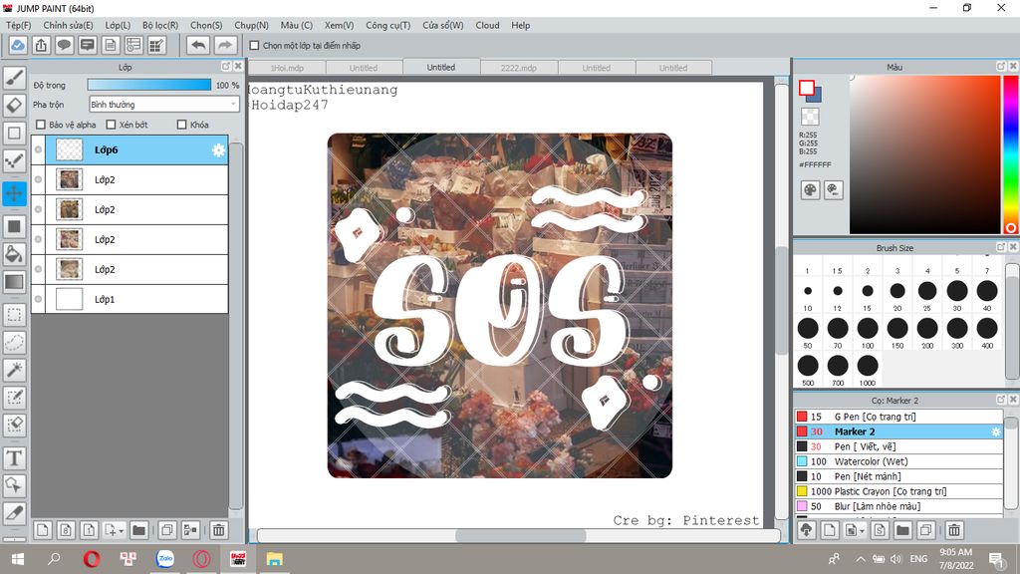
Task: Click the Redo arrow in toolbar
Action: (x=224, y=45)
